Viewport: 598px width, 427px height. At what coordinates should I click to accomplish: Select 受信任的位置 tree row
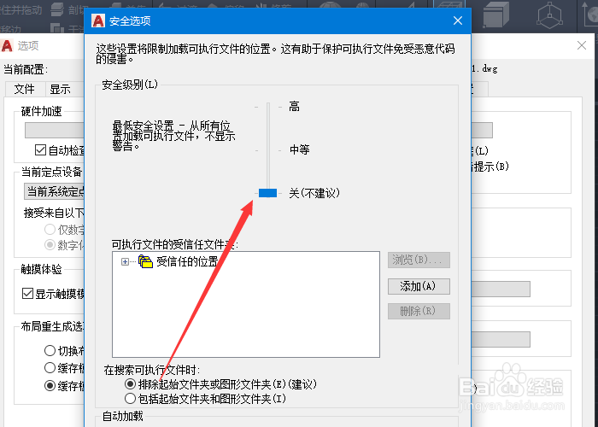coord(187,261)
